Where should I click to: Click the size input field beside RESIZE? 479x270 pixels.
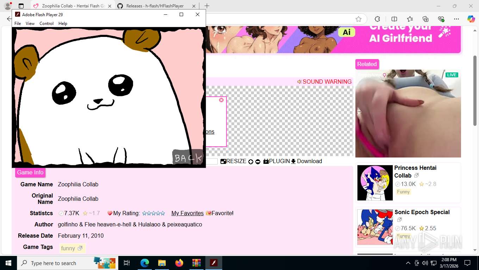(x=212, y=161)
